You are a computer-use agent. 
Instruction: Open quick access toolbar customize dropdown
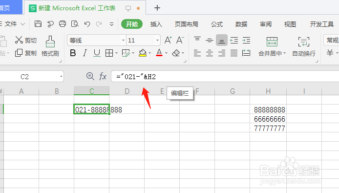(111, 24)
